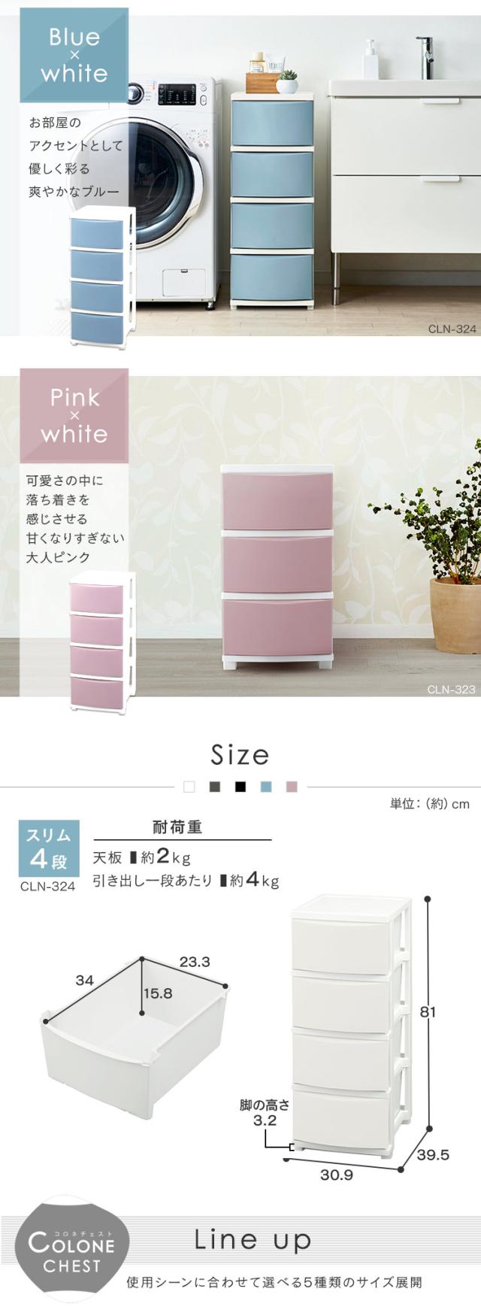Select the pink color swatch
The height and width of the screenshot is (1316, 481).
point(292,787)
